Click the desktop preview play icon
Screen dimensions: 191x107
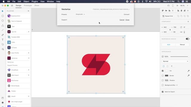(x=177, y=6)
